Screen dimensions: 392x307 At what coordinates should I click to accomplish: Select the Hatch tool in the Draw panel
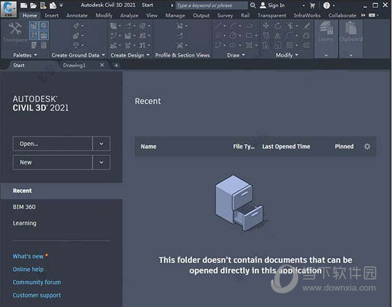pos(249,45)
